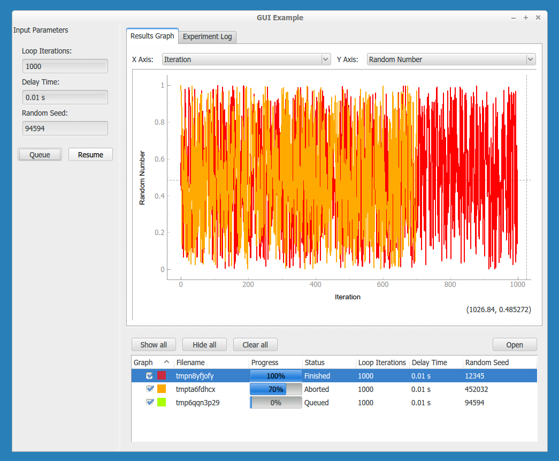Toggle the graph checkbox for tmpta6fdhcx
The height and width of the screenshot is (461, 559).
[150, 389]
